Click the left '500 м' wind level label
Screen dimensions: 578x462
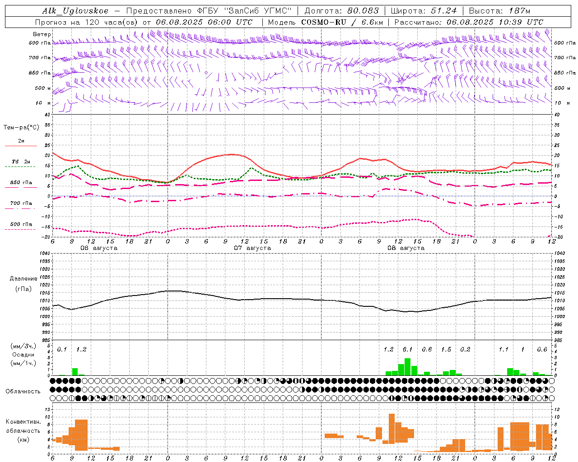point(43,88)
